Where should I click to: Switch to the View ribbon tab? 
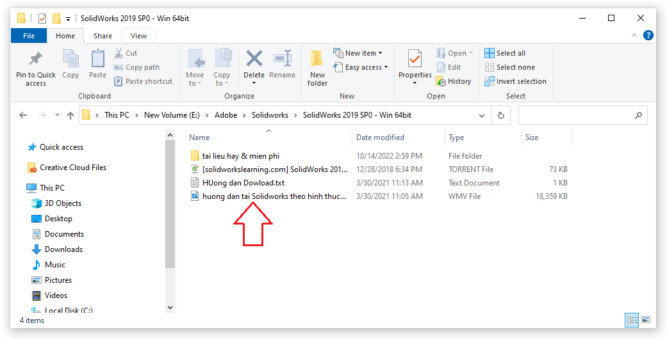tap(138, 36)
